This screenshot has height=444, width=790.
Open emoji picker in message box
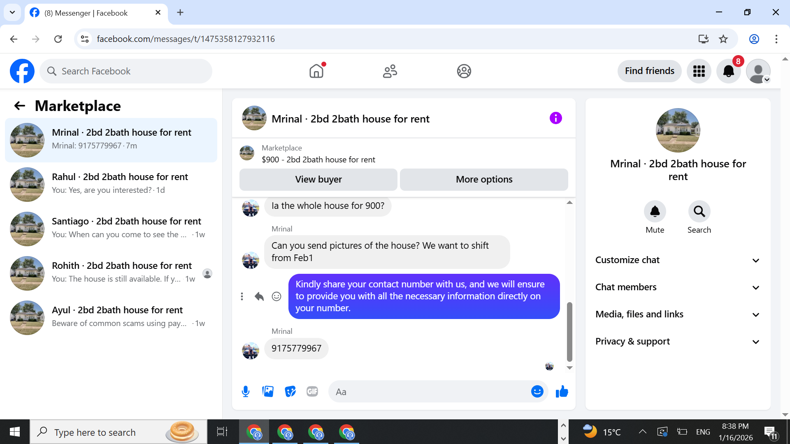tap(537, 391)
